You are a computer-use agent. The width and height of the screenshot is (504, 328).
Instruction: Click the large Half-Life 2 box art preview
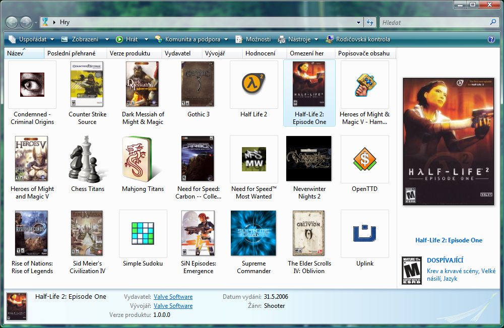tap(449, 142)
